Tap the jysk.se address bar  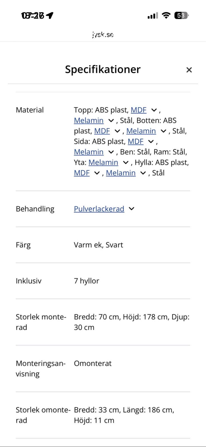[x=103, y=35]
